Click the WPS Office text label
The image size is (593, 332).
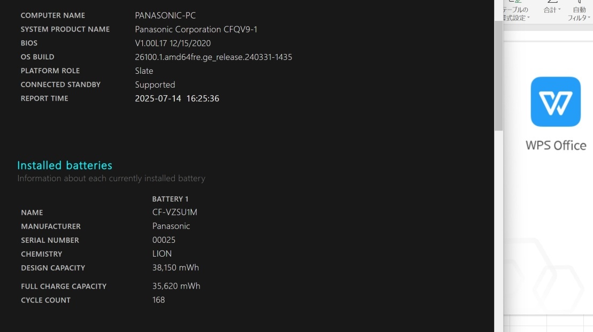(x=556, y=145)
